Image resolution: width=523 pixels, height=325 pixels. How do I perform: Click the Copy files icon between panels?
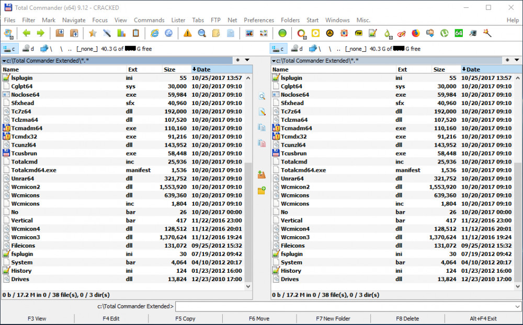(261, 127)
